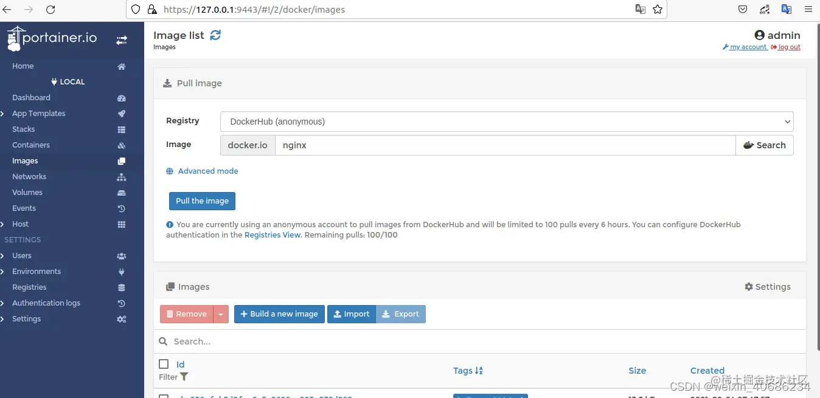Click the images Search box

tap(480, 341)
